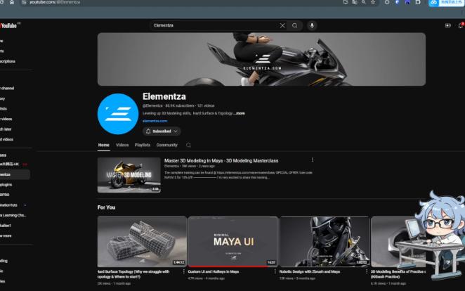
Task: Click the Elementza channel avatar
Action: coord(118,114)
